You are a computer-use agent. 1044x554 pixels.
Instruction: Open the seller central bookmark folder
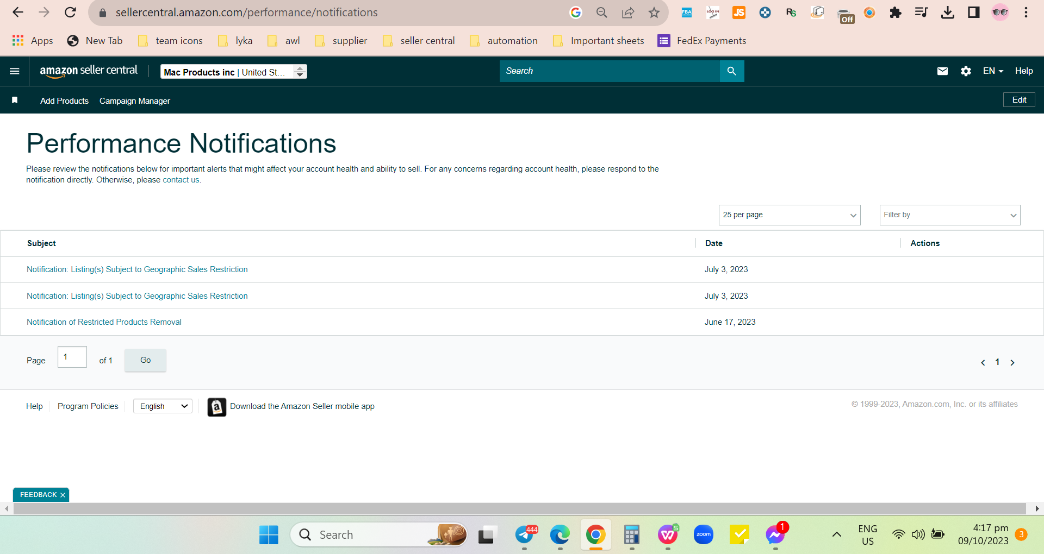pos(419,41)
